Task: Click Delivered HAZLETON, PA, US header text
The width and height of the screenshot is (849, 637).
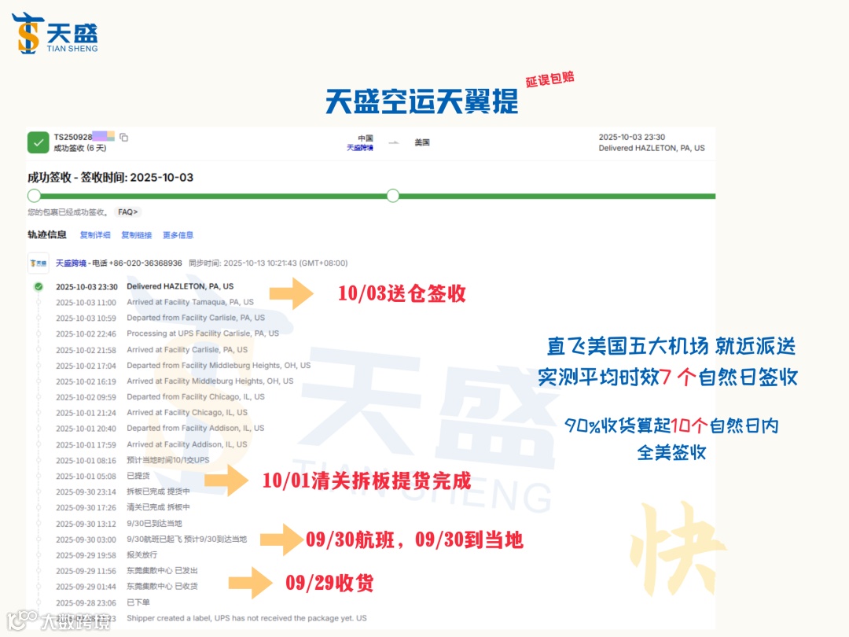Action: (x=652, y=148)
